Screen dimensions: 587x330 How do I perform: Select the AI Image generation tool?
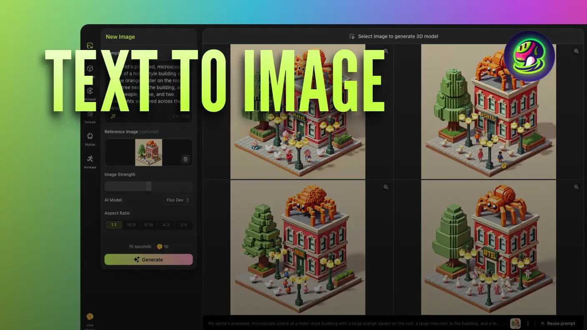point(90,45)
